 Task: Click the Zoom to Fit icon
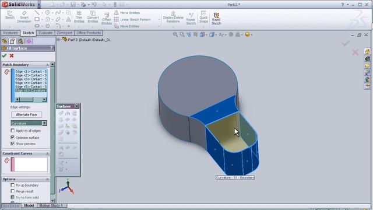click(x=175, y=34)
